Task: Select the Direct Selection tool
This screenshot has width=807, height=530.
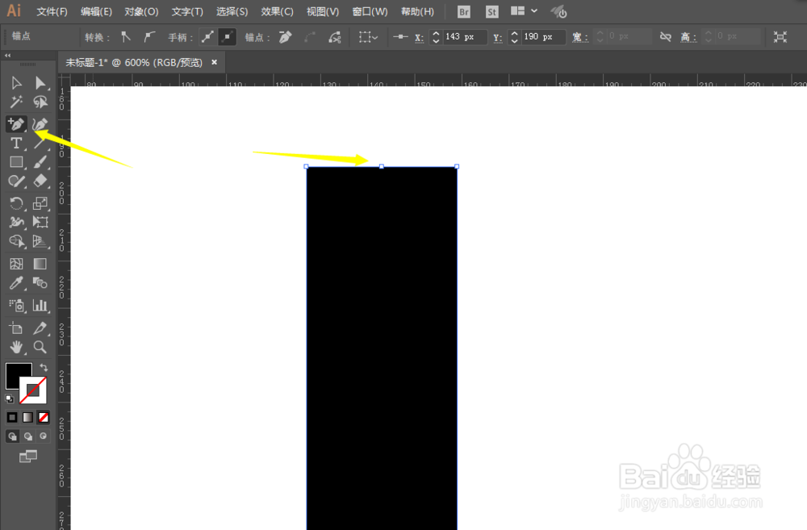Action: pos(40,83)
